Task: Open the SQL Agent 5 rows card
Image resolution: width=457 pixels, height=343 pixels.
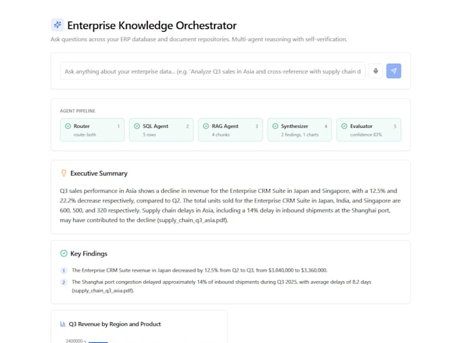Action: [x=161, y=130]
